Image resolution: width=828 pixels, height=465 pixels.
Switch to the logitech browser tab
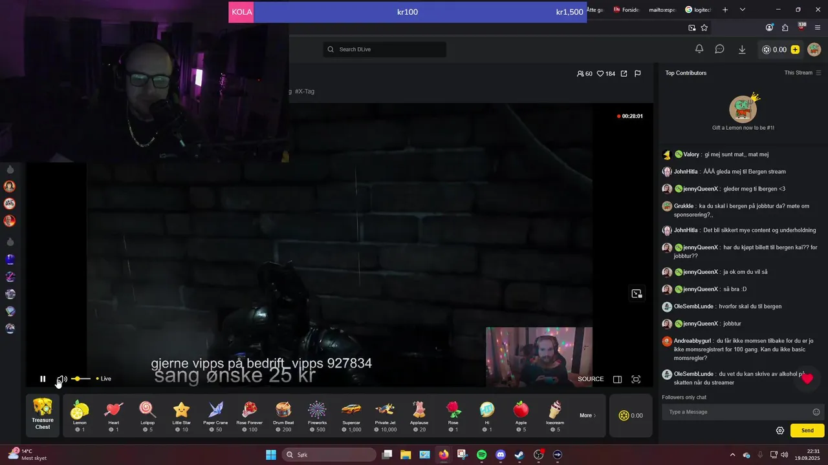click(698, 10)
